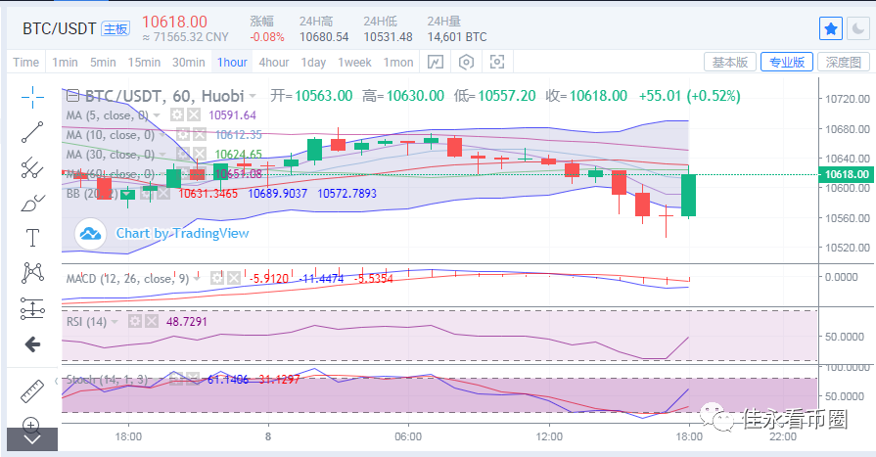The image size is (876, 457).
Task: Open the 深度图 depth chart
Action: 843,62
